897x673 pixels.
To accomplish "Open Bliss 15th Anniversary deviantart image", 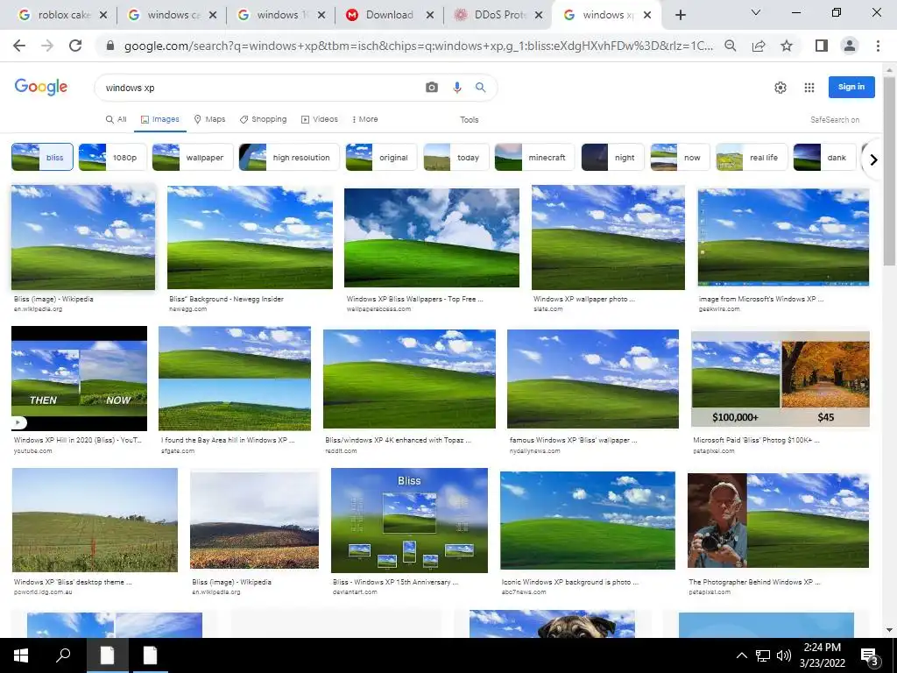I will coord(409,521).
